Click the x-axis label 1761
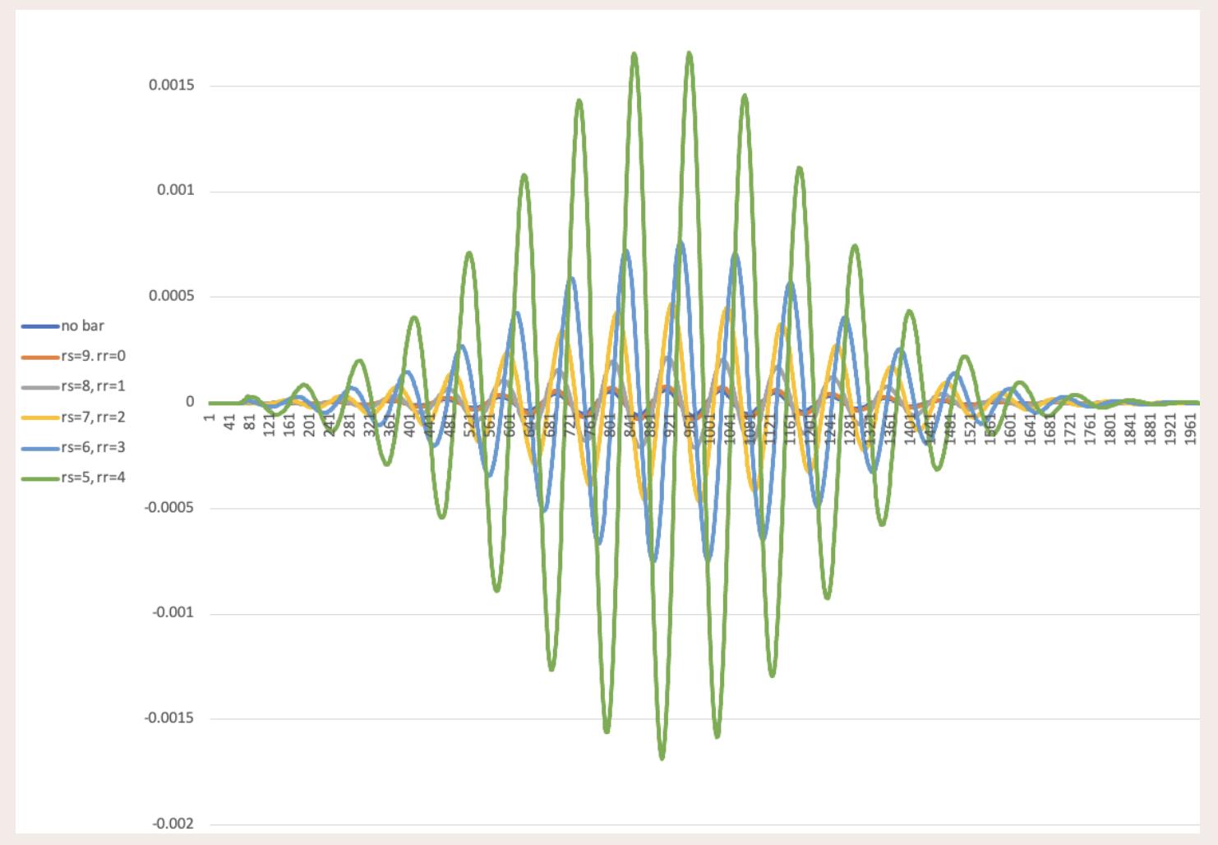This screenshot has height=845, width=1218. pos(1090,427)
